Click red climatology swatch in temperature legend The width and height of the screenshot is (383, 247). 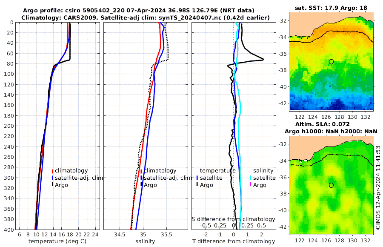(x=52, y=171)
